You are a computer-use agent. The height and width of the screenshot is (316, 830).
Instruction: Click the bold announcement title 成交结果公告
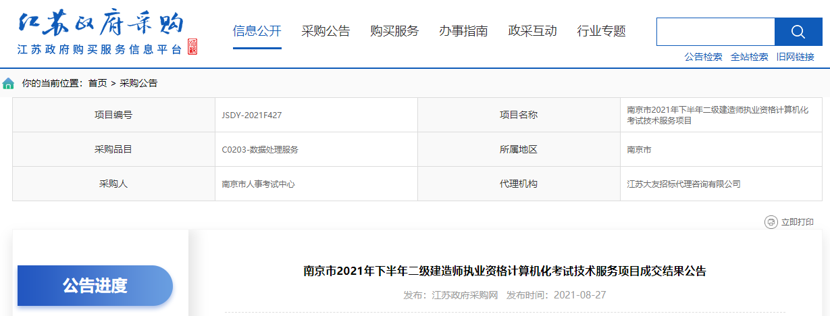pos(504,271)
